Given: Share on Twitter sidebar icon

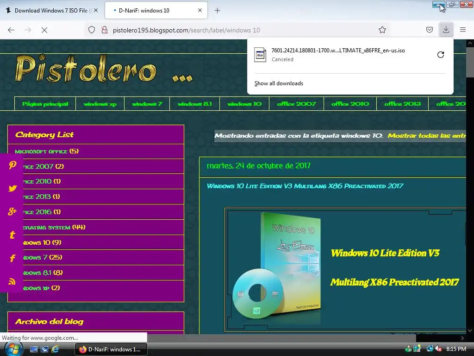Looking at the screenshot, I should pos(12,188).
